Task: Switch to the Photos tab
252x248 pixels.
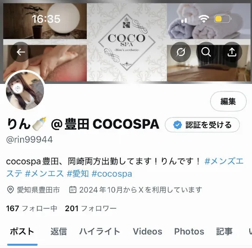Action: [189, 232]
